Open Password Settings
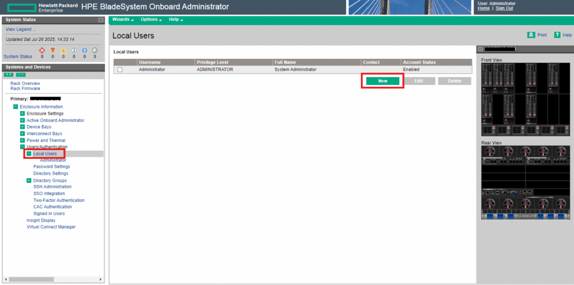Image resolution: width=574 pixels, height=285 pixels. (x=52, y=167)
